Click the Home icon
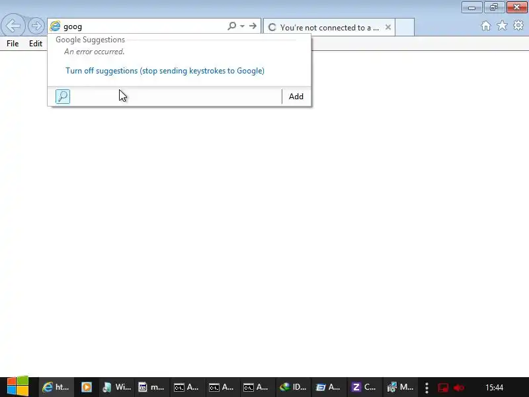Image resolution: width=529 pixels, height=397 pixels. pyautogui.click(x=486, y=26)
